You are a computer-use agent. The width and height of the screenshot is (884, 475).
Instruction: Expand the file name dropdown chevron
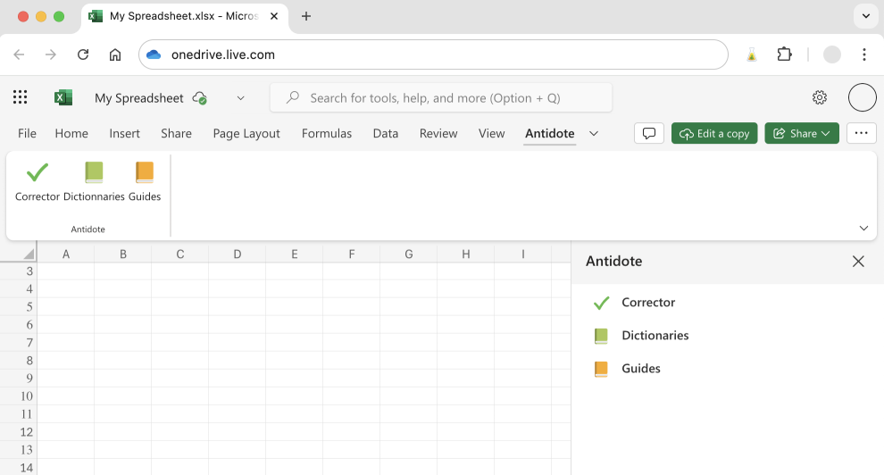click(240, 98)
